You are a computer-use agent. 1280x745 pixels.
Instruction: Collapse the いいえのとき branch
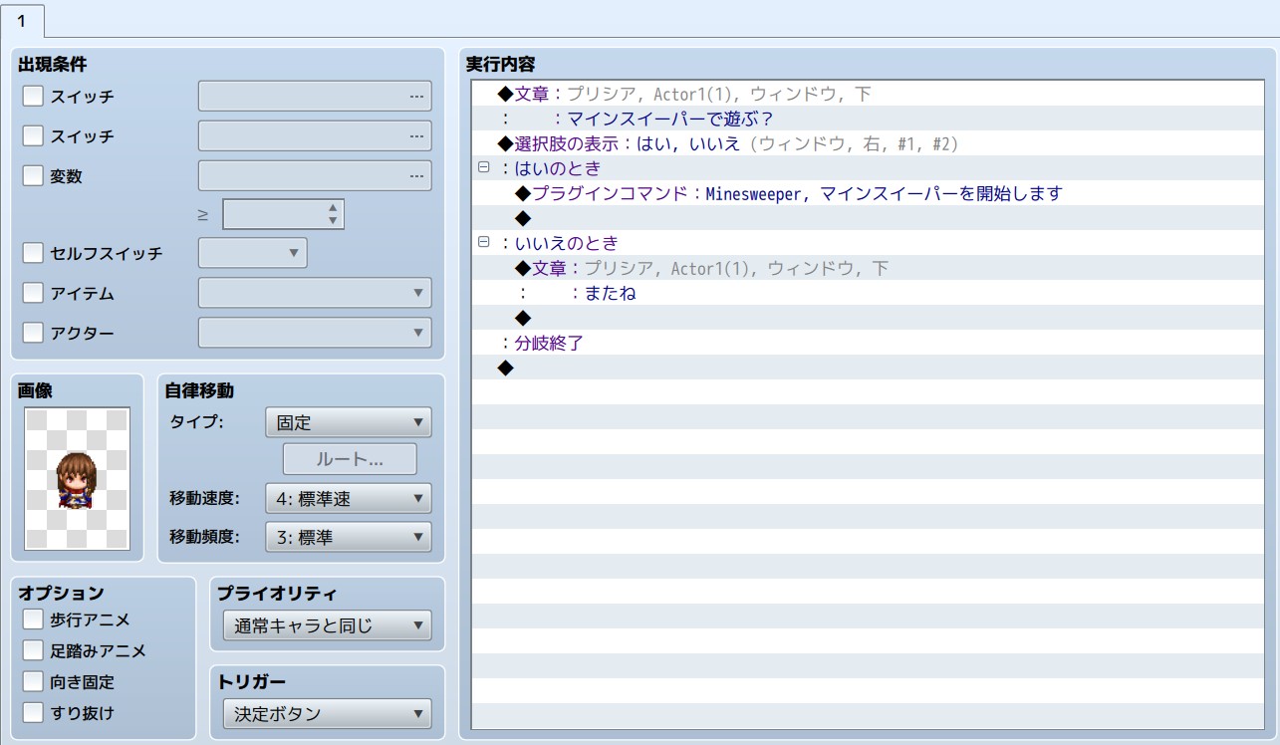coord(484,242)
